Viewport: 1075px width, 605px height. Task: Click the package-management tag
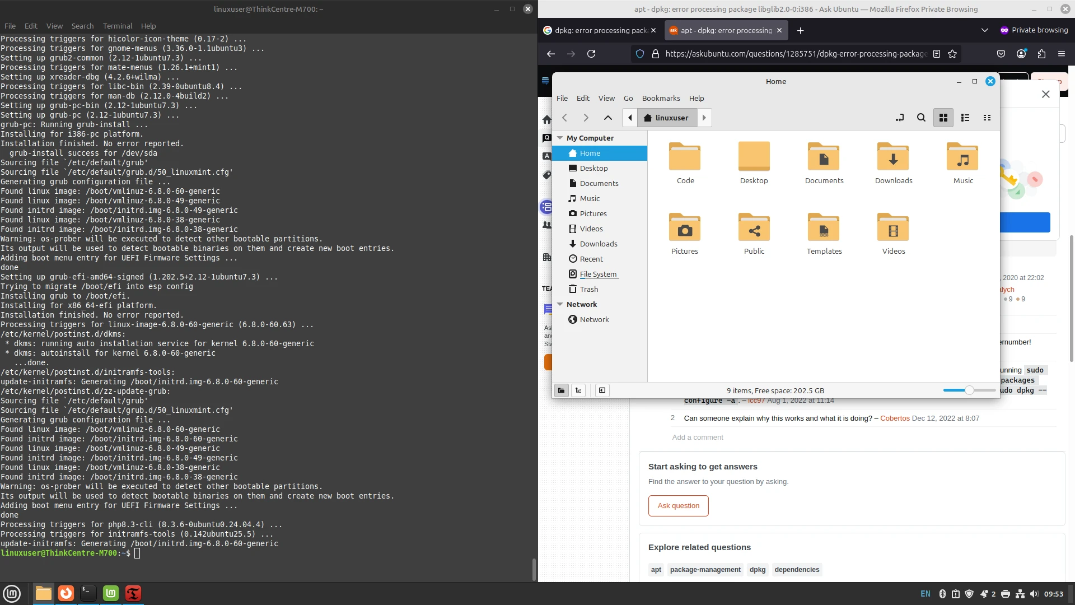point(705,570)
